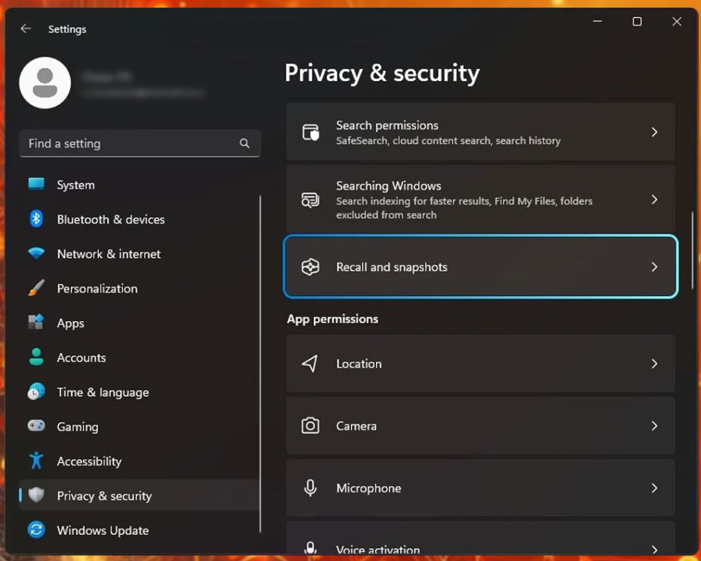
Task: Open Recall and snapshots chevron
Action: 654,267
